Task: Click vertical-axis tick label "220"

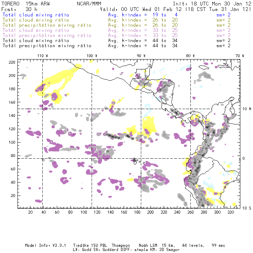Action: (12, 62)
